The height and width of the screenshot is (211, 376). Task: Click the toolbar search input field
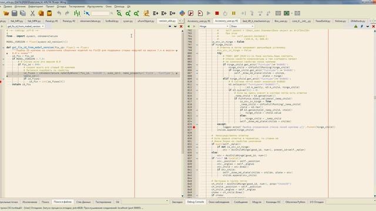pyautogui.click(x=100, y=13)
